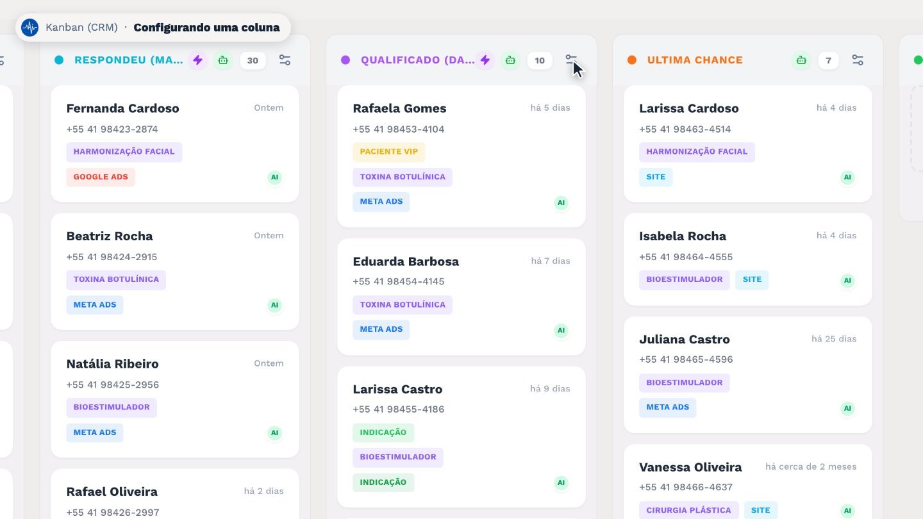Click the 'há 25 dias' timestamp
The width and height of the screenshot is (923, 519).
[834, 339]
